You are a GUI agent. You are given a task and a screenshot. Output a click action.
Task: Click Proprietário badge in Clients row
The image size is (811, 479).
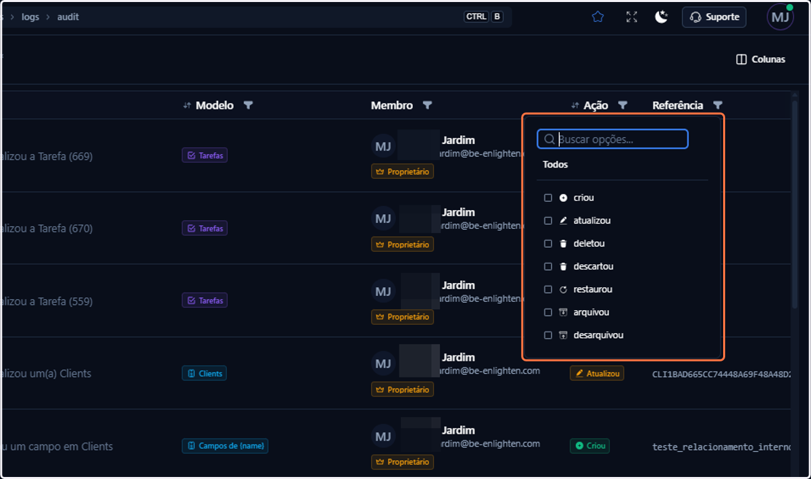tap(402, 390)
